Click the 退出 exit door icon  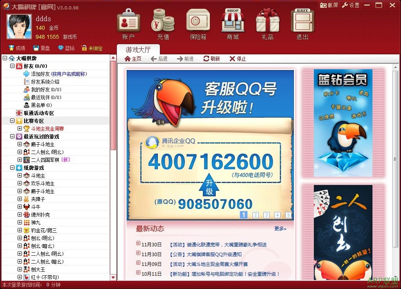coord(302,24)
